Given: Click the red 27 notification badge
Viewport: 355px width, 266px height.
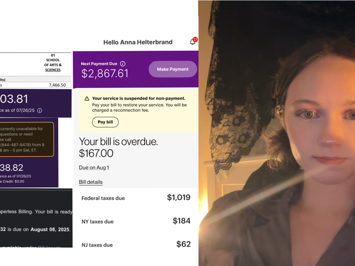Looking at the screenshot, I should [x=195, y=40].
